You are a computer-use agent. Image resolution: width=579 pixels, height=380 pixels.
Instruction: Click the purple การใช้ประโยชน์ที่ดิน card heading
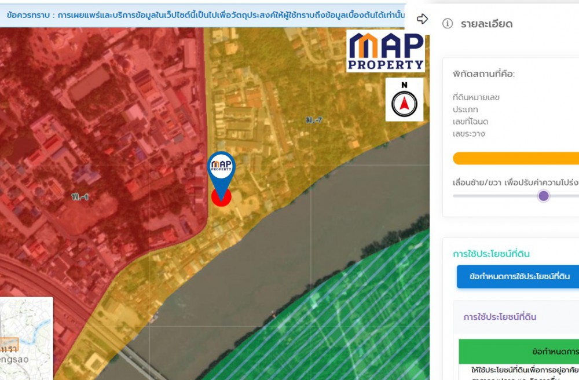point(500,317)
